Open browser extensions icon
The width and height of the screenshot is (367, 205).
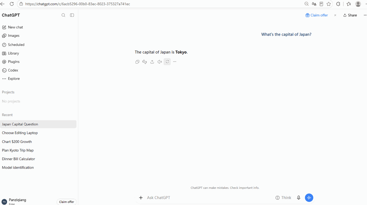pyautogui.click(x=338, y=4)
